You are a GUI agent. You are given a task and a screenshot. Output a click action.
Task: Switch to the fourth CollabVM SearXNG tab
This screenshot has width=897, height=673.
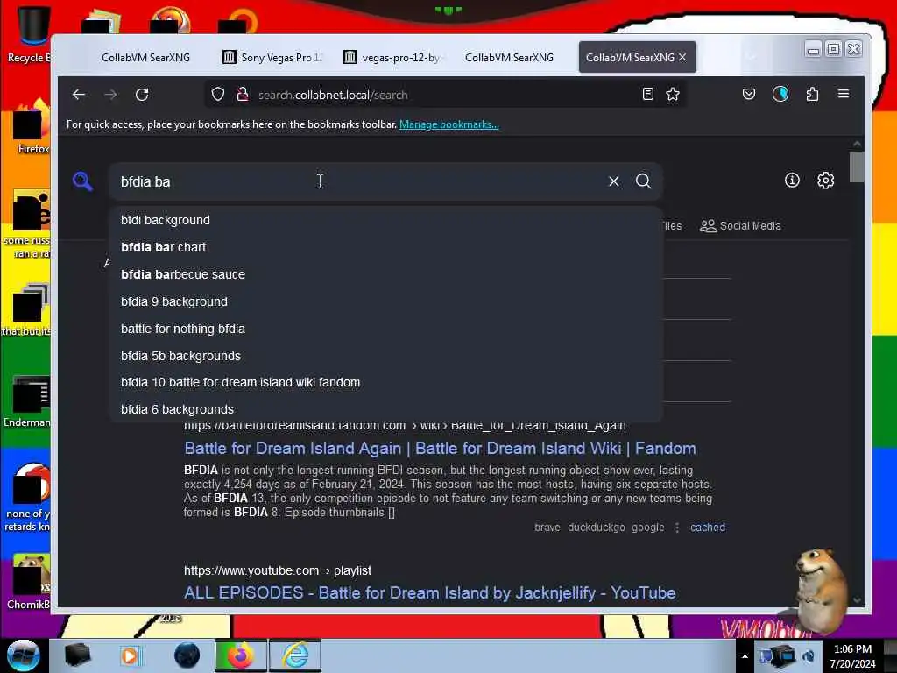coord(509,57)
